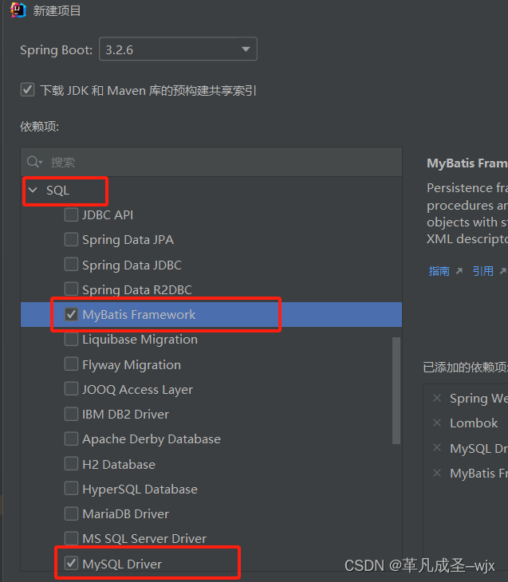The height and width of the screenshot is (582, 508).
Task: Enable the Flyway Migration checkbox
Action: 71,364
